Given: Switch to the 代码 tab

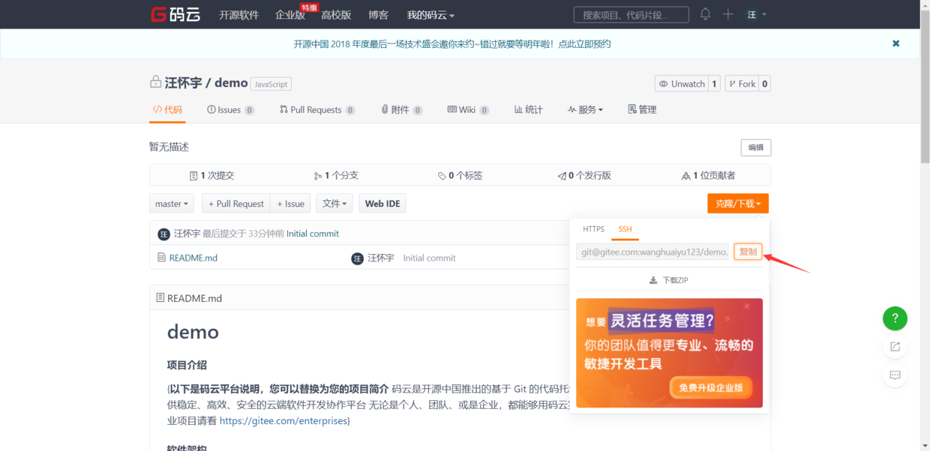Looking at the screenshot, I should tap(167, 109).
